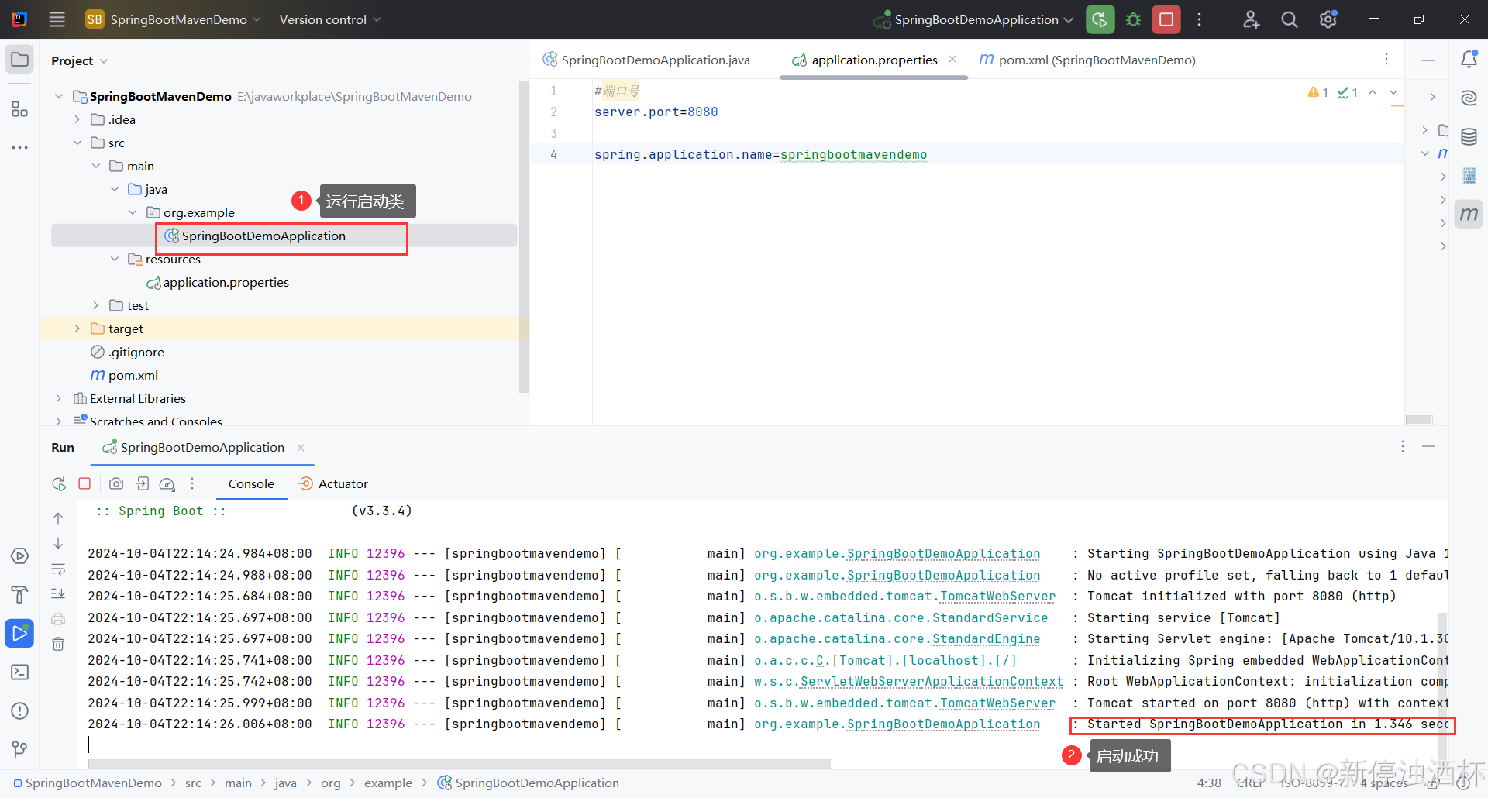This screenshot has height=798, width=1488.
Task: Toggle soft-wrap in console
Action: pyautogui.click(x=58, y=569)
